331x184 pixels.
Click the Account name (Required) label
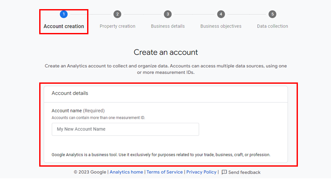(x=78, y=111)
